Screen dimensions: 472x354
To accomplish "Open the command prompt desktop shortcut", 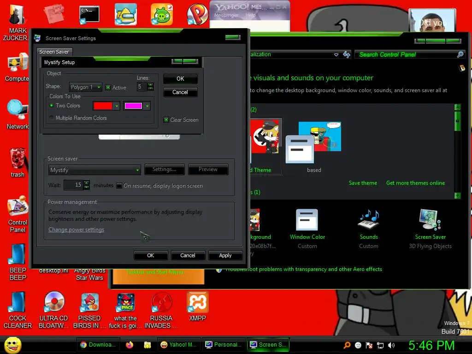I will (x=89, y=14).
